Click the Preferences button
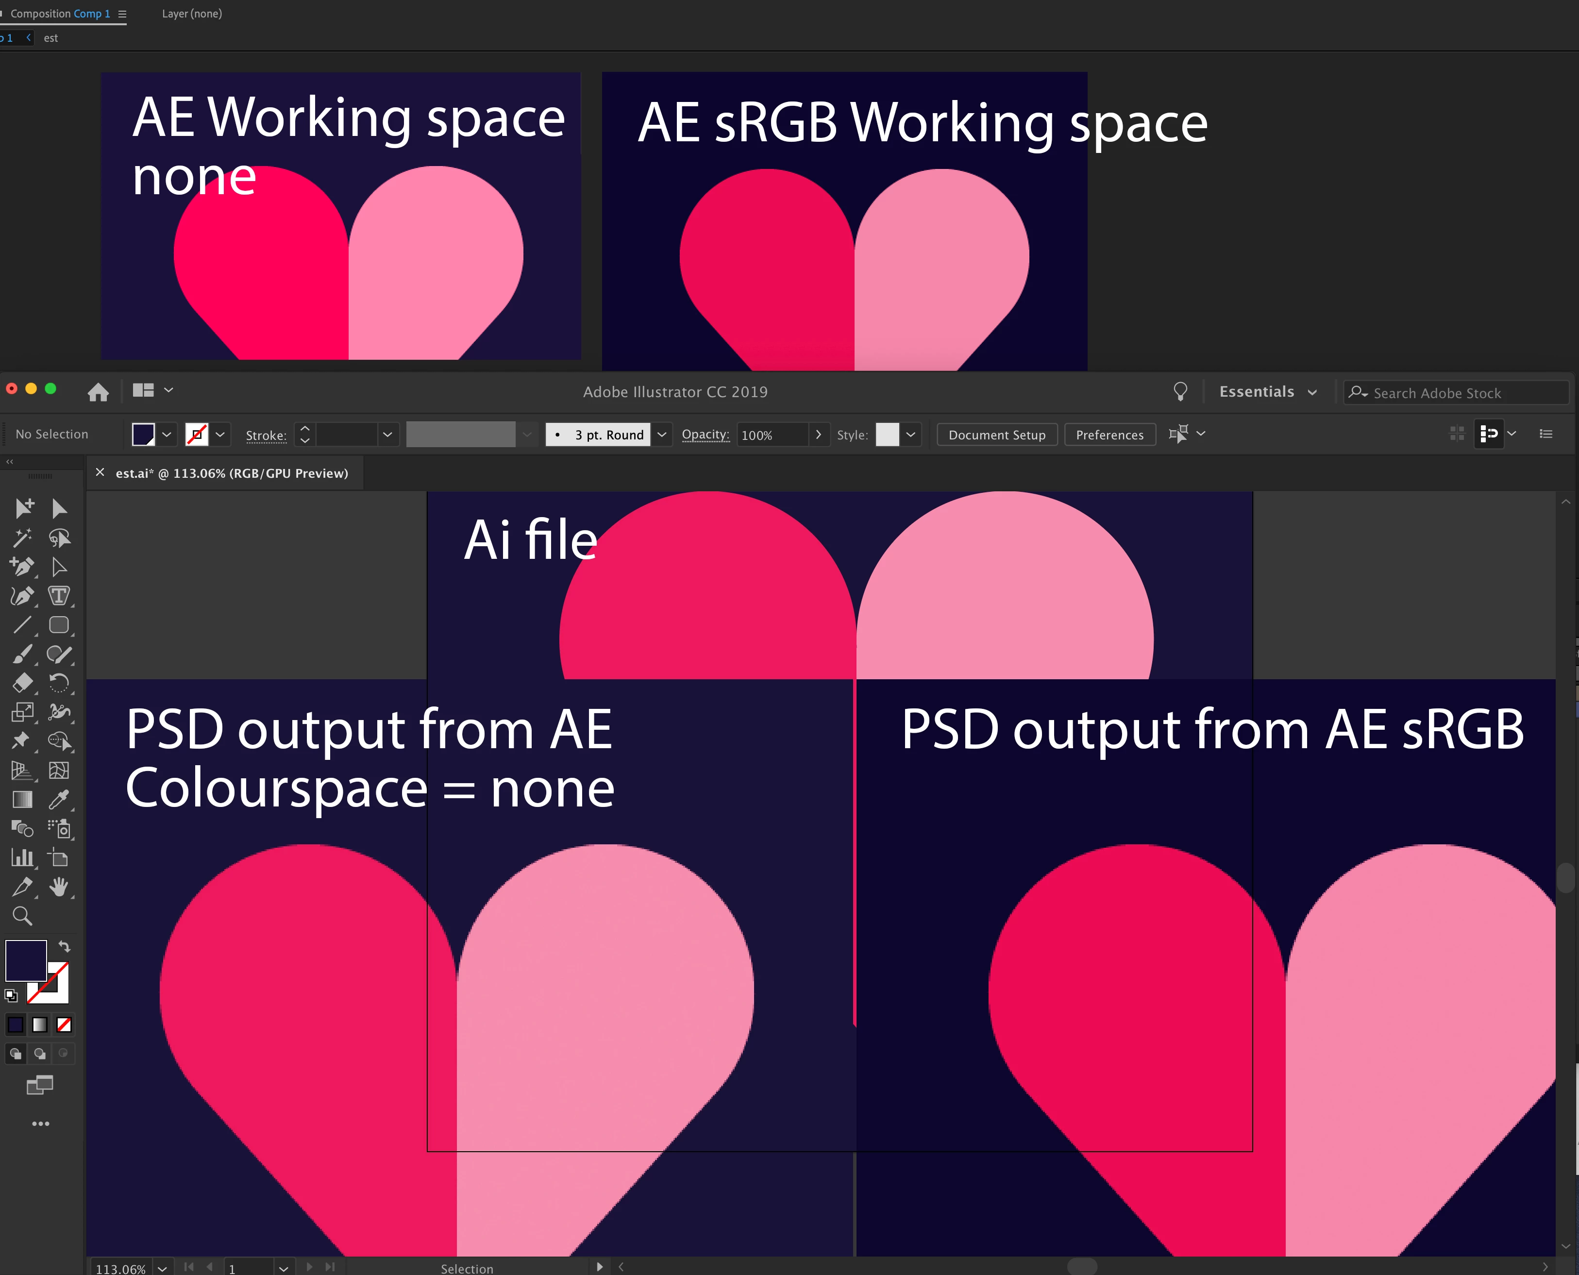This screenshot has height=1275, width=1579. tap(1109, 435)
